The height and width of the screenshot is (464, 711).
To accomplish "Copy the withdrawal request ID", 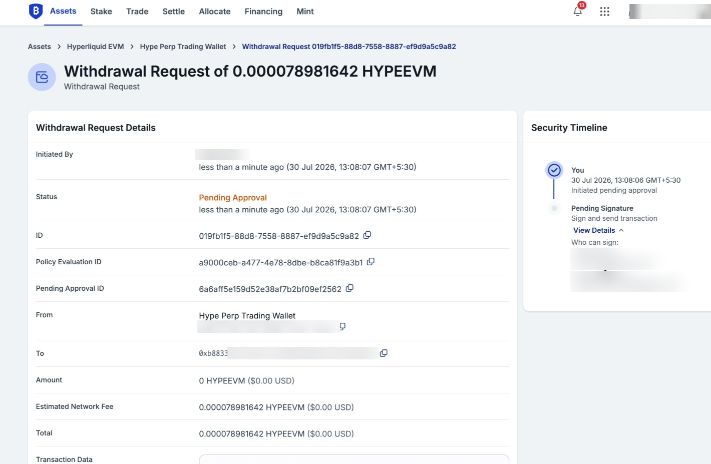I will point(367,235).
